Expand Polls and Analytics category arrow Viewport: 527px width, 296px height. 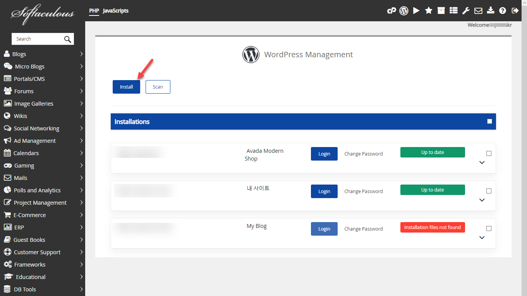click(81, 190)
